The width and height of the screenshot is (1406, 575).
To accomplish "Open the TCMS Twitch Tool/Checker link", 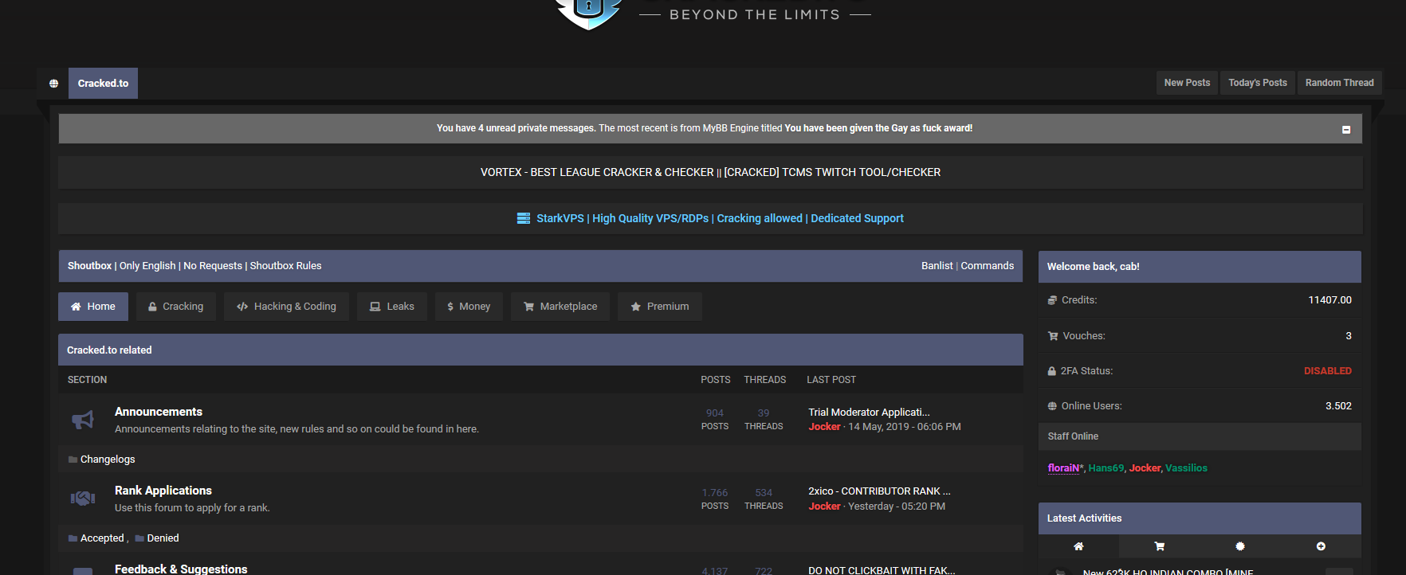I will tap(832, 172).
